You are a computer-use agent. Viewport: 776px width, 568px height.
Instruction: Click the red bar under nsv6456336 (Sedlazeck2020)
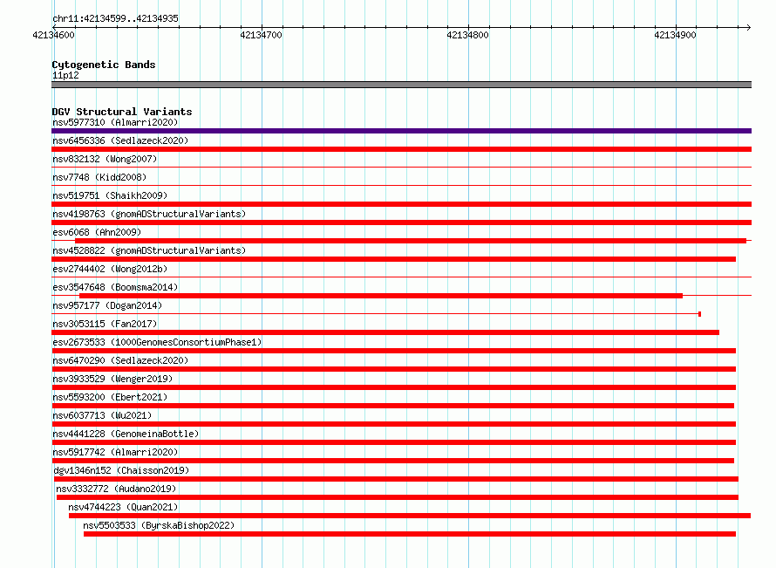click(401, 149)
